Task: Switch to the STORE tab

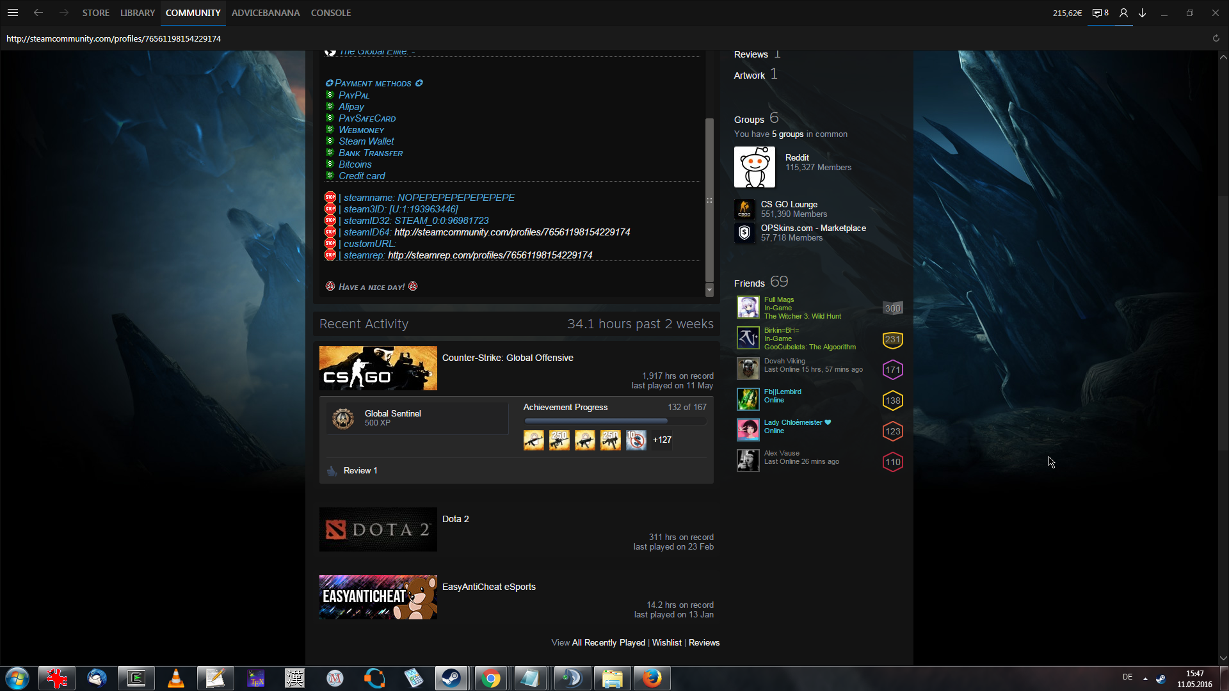Action: (x=95, y=13)
